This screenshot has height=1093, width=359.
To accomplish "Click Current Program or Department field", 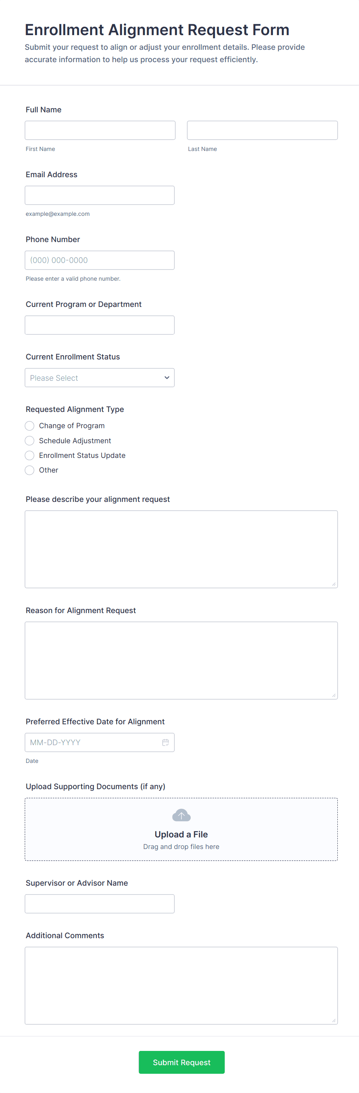I will (99, 325).
